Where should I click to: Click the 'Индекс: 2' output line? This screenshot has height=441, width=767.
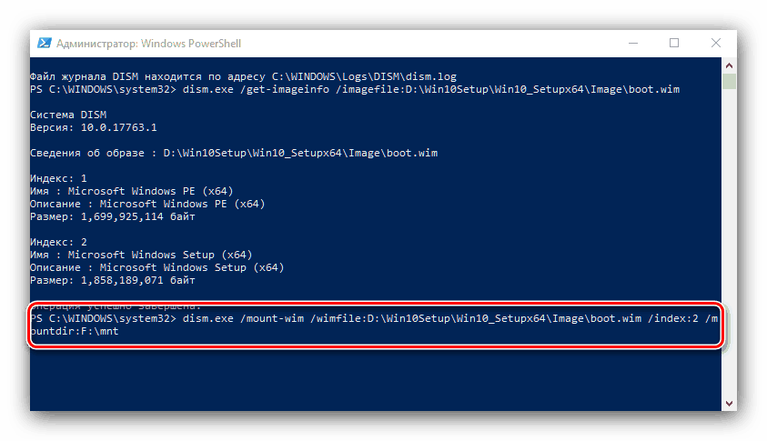(58, 243)
